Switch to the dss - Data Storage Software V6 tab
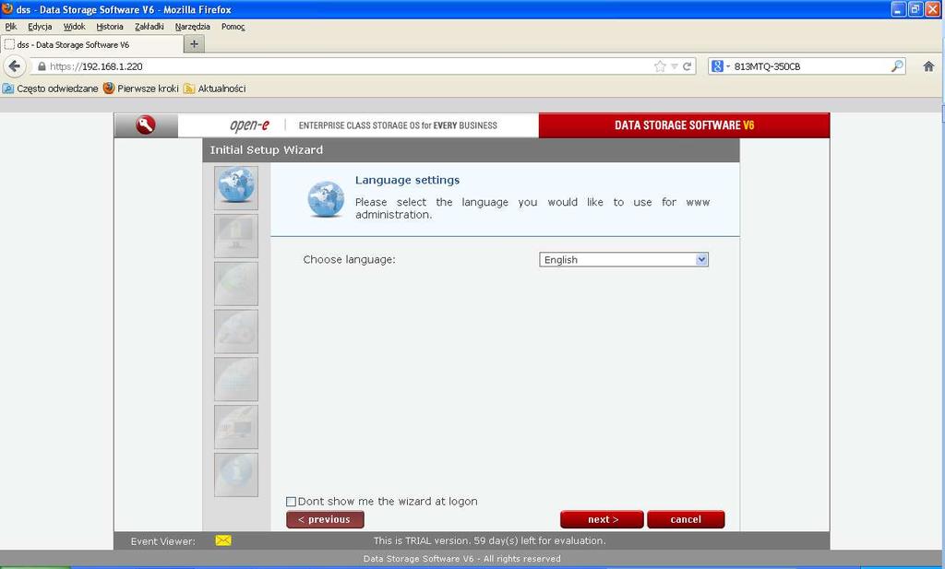The image size is (945, 569). point(92,44)
